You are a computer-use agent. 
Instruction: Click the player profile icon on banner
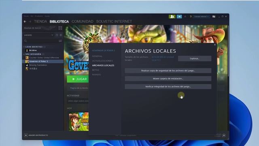222,69
